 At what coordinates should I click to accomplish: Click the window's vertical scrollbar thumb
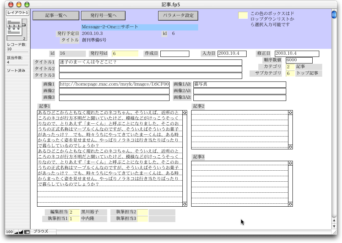coord(334,15)
